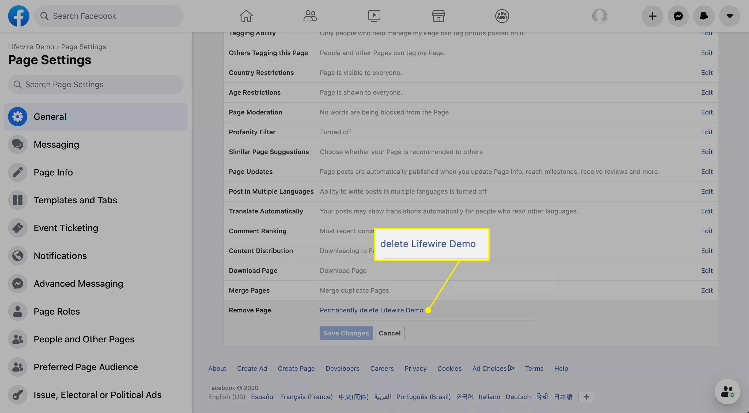
Task: Edit the Comment Ranking setting
Action: (706, 231)
